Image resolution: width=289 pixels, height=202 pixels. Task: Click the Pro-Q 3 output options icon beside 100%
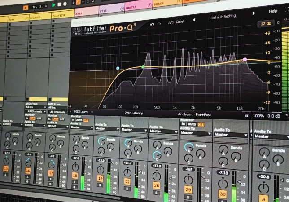[247, 115]
